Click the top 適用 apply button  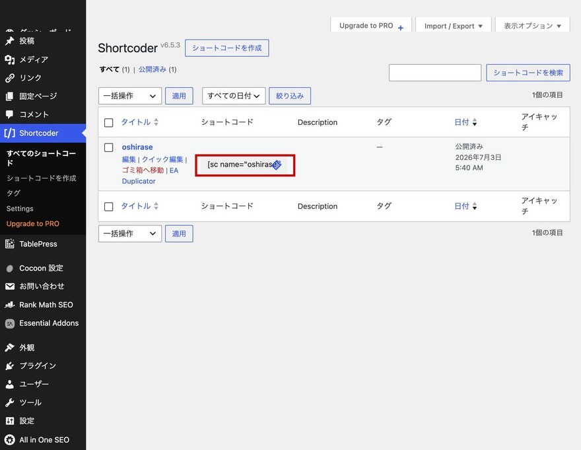(179, 96)
